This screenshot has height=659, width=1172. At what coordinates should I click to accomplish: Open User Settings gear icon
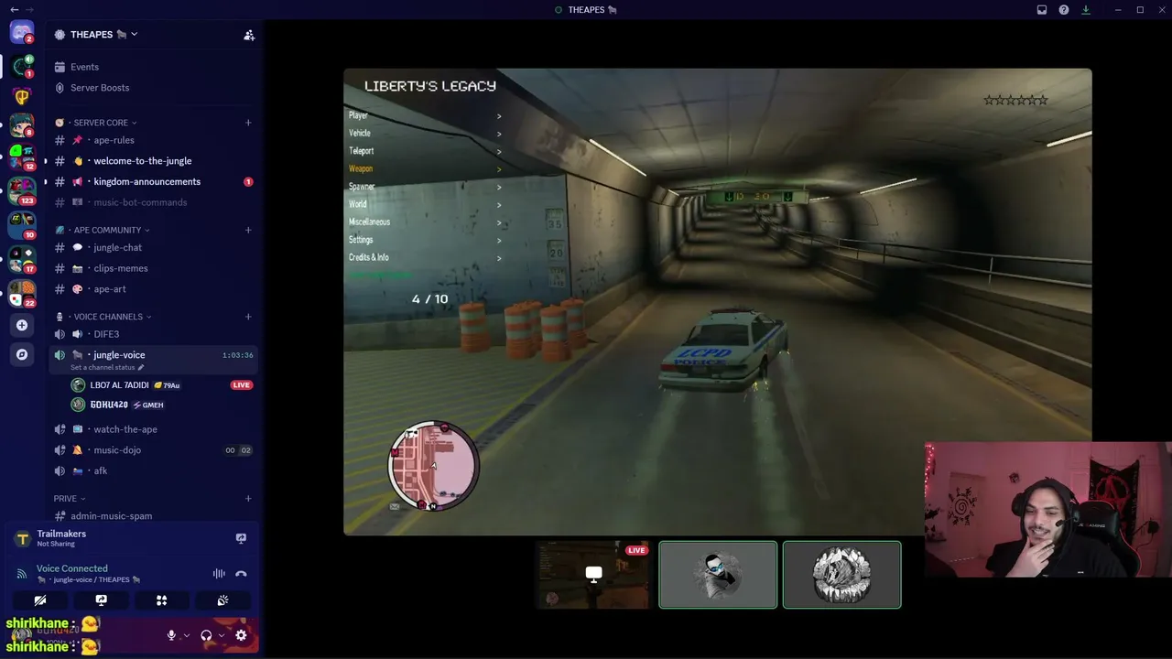tap(241, 635)
